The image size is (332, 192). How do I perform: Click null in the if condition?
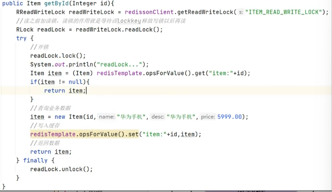[76, 82]
